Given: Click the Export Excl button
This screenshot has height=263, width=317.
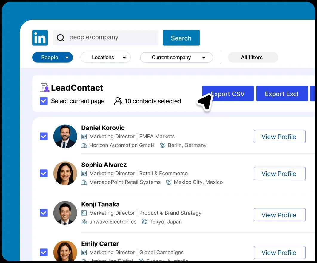Looking at the screenshot, I should 282,94.
